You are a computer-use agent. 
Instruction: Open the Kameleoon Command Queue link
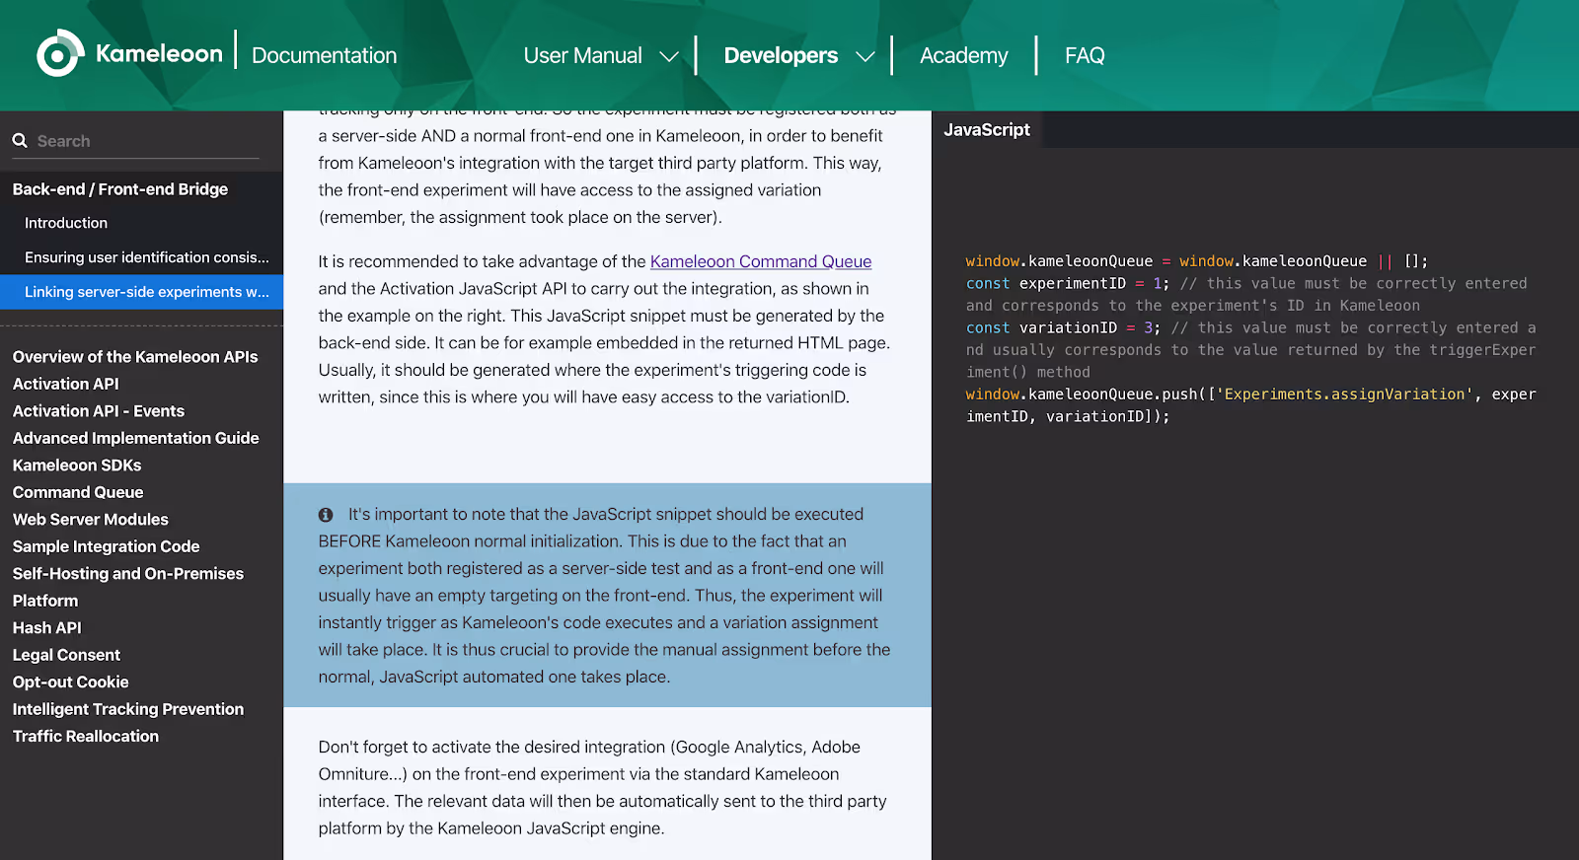(x=761, y=261)
